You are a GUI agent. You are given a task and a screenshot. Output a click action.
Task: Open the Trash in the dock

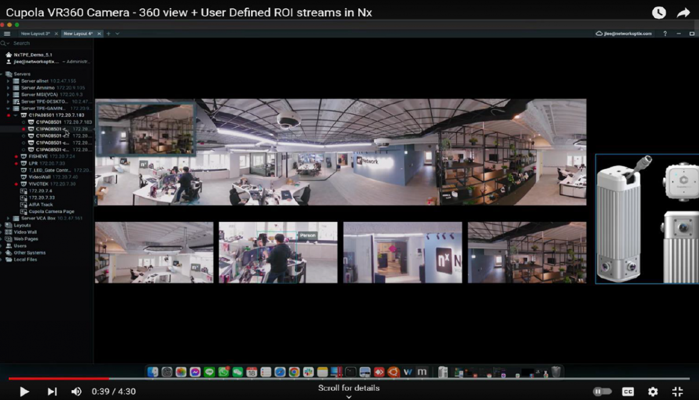click(x=556, y=371)
